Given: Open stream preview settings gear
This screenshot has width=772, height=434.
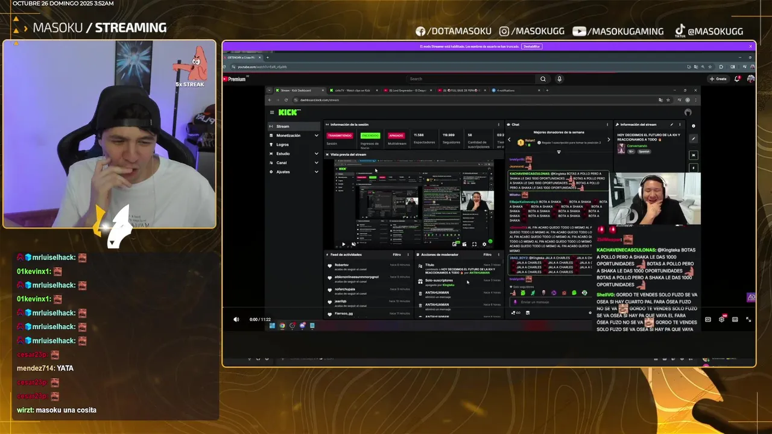Looking at the screenshot, I should [x=484, y=244].
